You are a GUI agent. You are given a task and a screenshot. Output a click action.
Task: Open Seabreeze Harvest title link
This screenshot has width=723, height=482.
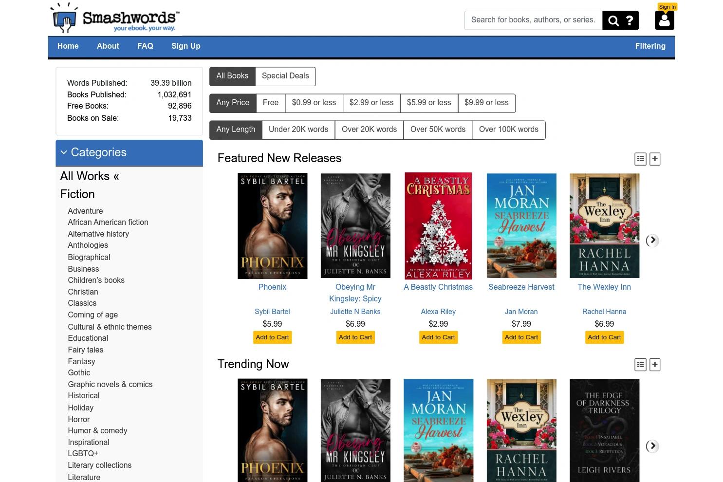click(x=521, y=287)
